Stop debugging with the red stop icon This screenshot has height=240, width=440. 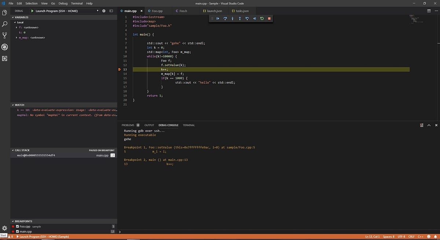point(269,18)
